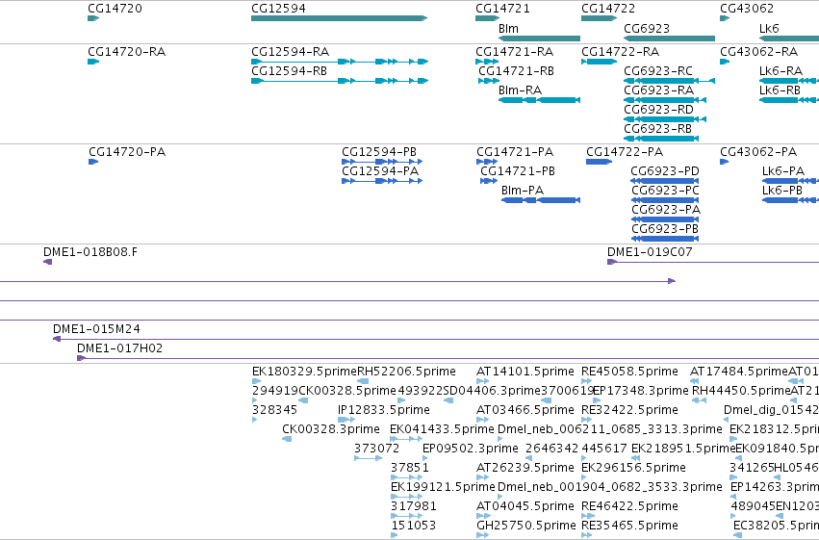Open the Lk6 gene feature
Viewport: 819px width, 540px height.
pyautogui.click(x=789, y=39)
